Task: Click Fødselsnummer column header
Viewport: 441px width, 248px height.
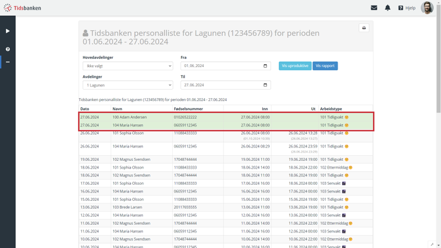Action: (x=188, y=109)
